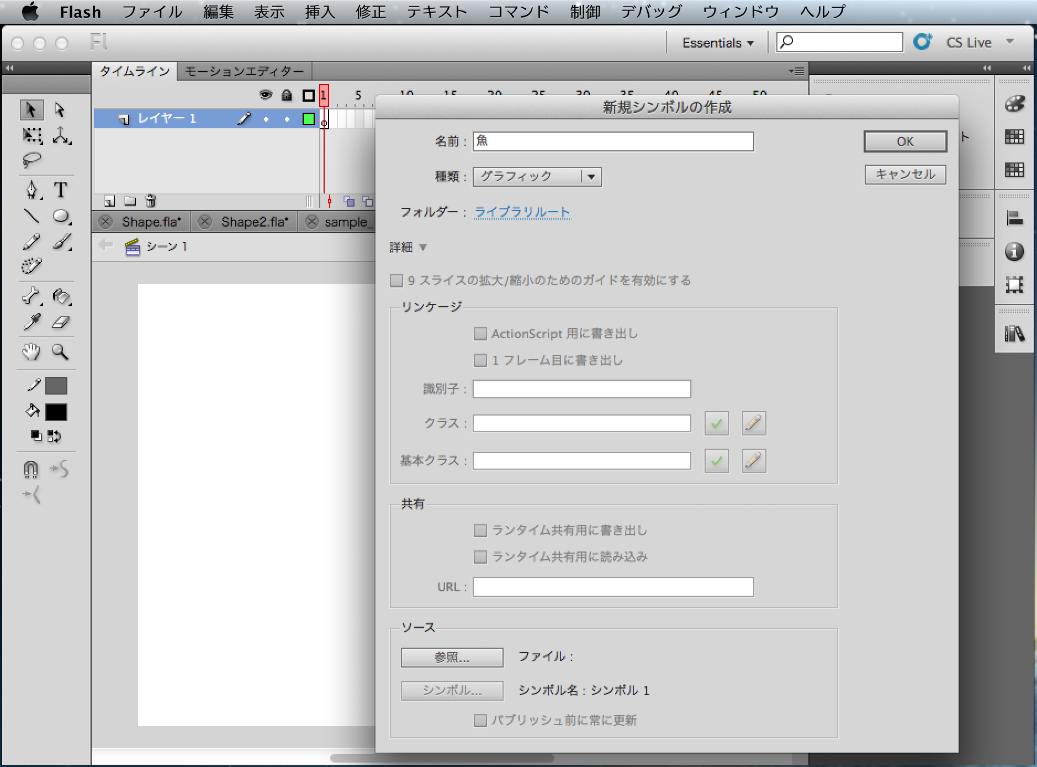Toggle show/hide all layers eye icon
The width and height of the screenshot is (1037, 767).
coord(266,95)
